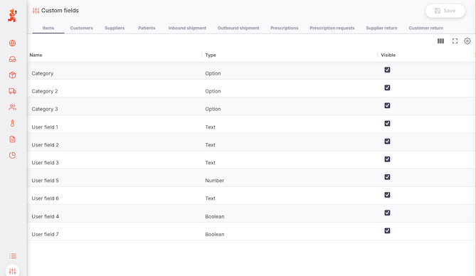Switch to the Inbound shipment tab
This screenshot has height=276, width=476.
pyautogui.click(x=187, y=28)
